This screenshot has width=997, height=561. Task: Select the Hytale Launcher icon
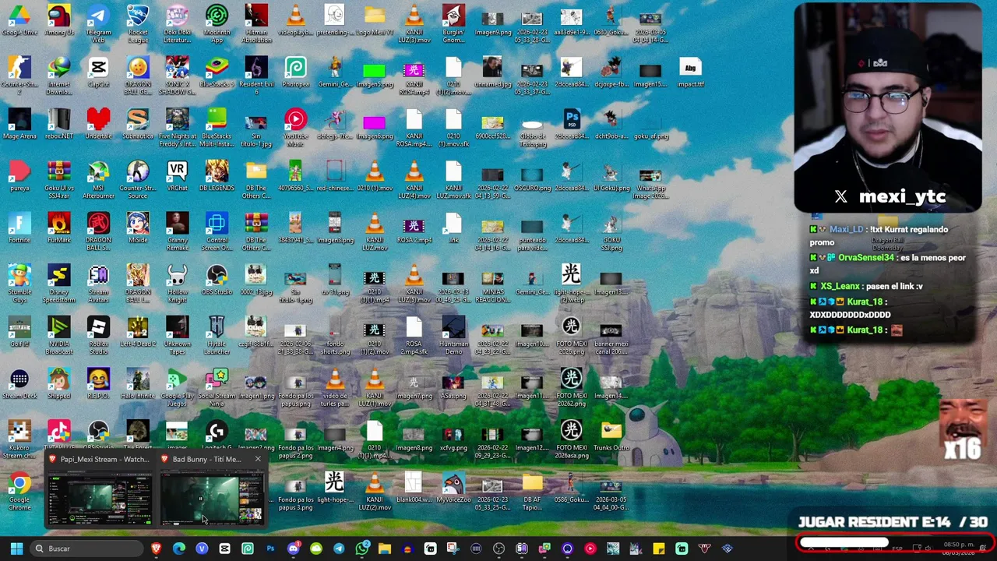(x=217, y=336)
